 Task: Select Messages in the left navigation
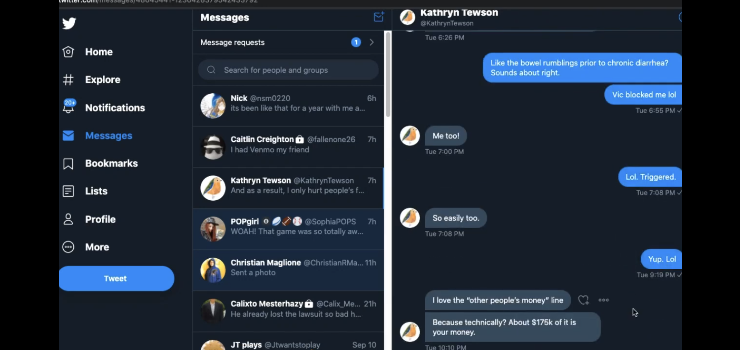point(97,135)
